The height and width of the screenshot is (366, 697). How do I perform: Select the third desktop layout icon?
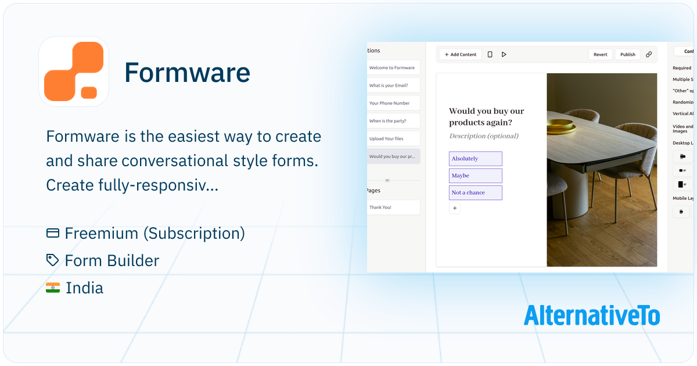point(682,185)
